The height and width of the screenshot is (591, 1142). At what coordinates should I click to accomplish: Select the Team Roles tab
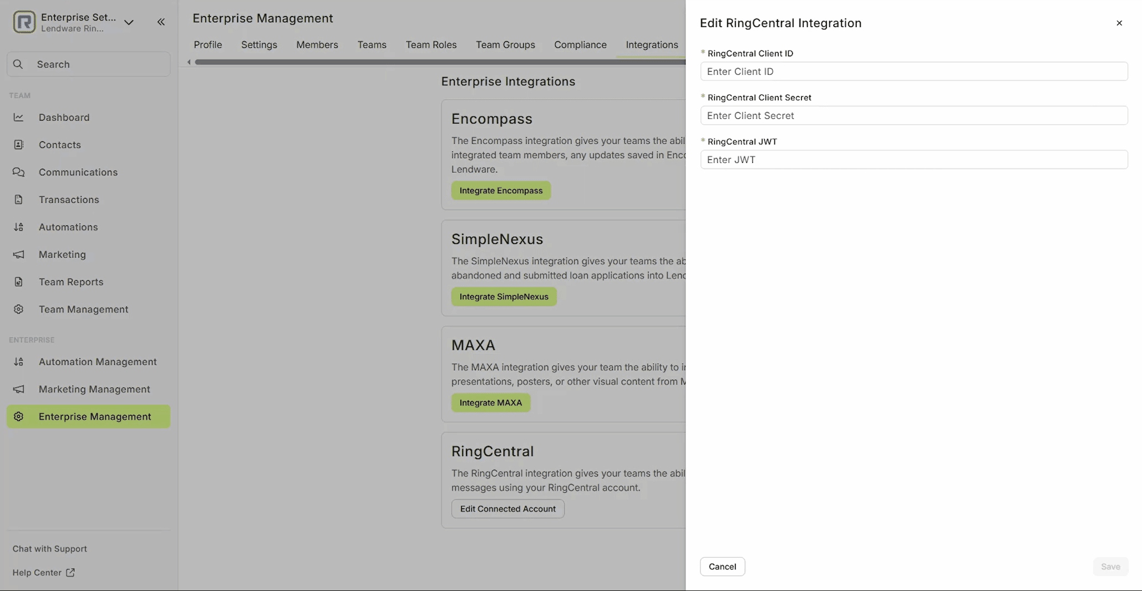coord(431,45)
